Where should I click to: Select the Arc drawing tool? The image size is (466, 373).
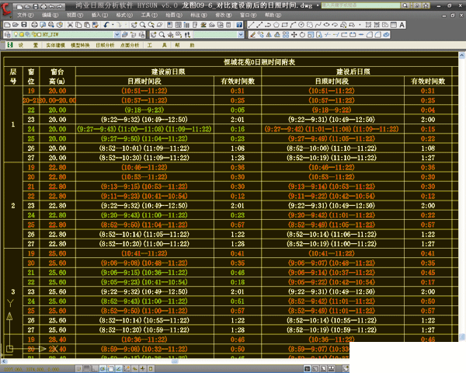click(x=293, y=25)
